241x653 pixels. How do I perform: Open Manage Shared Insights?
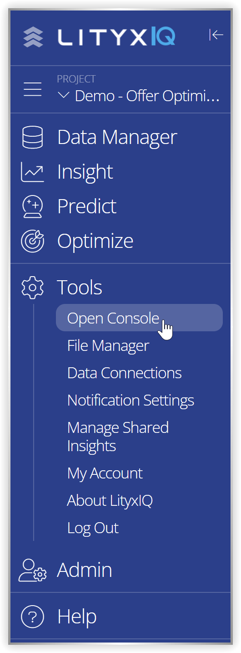118,437
